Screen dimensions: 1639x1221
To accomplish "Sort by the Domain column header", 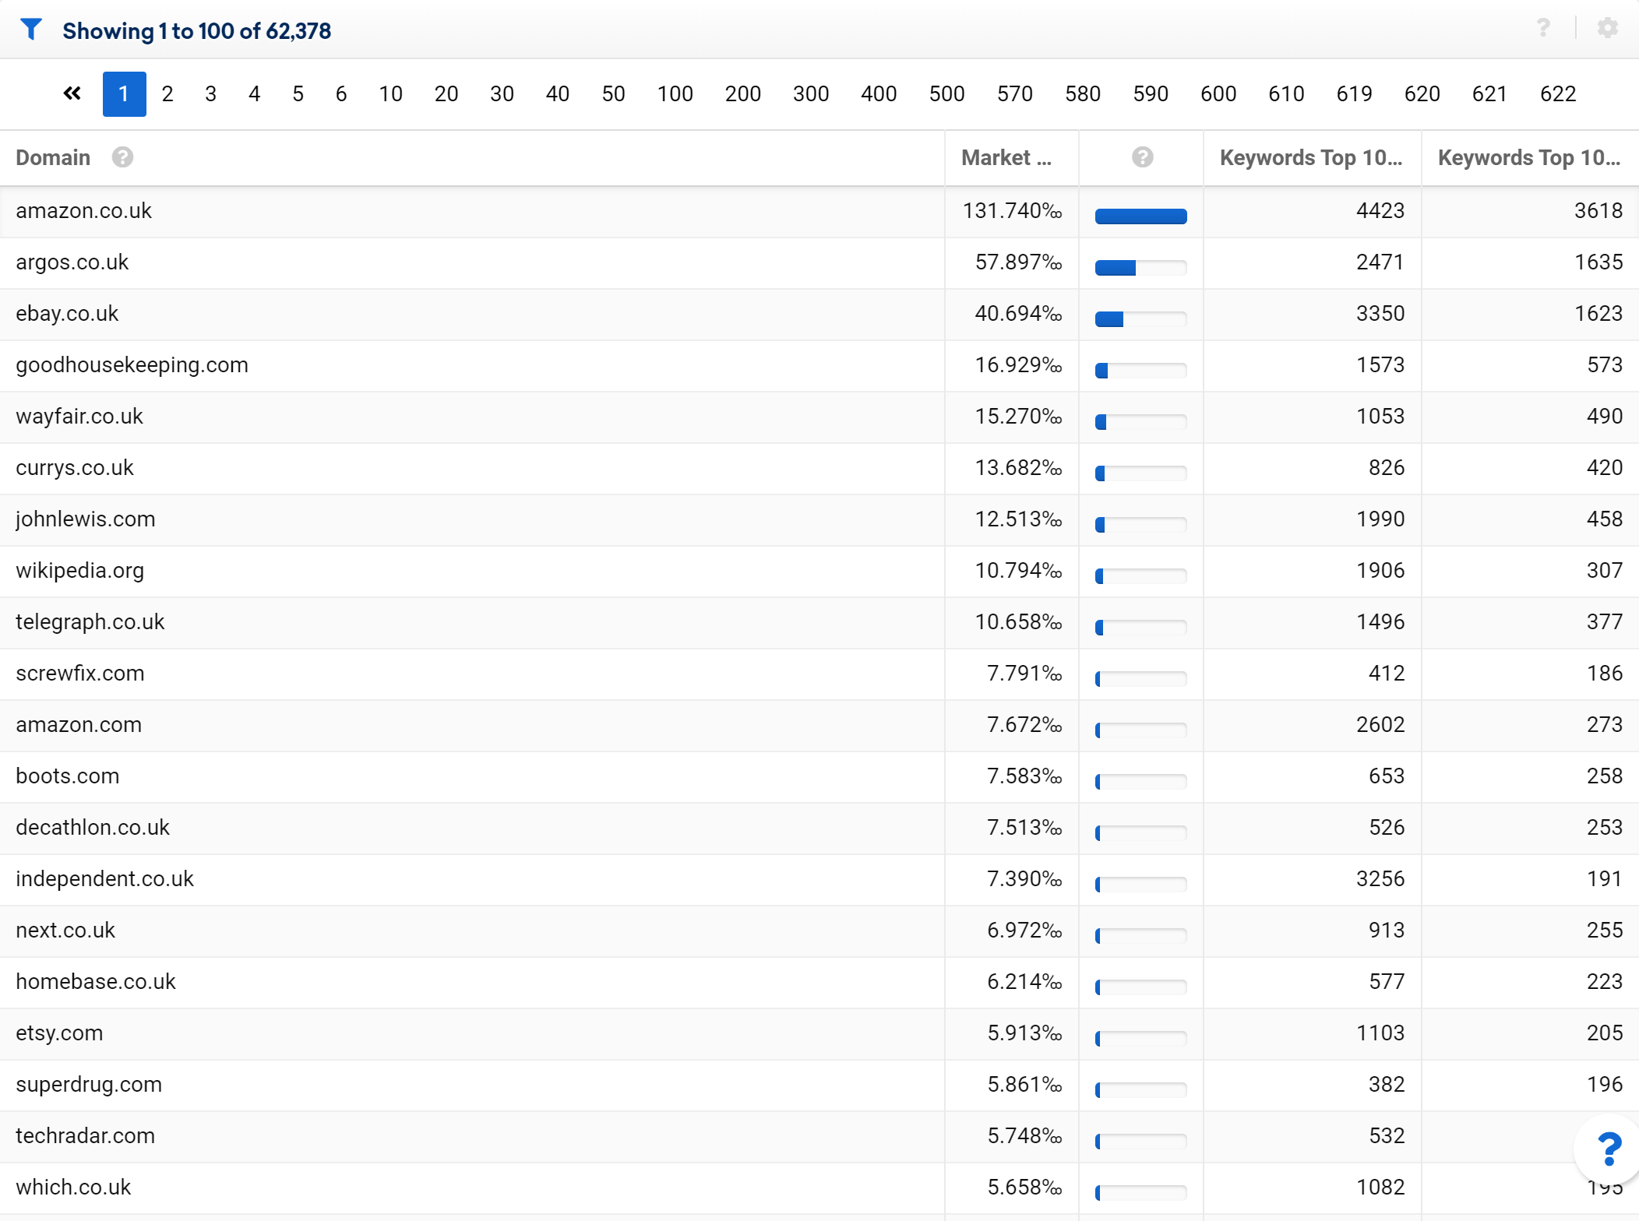I will (x=53, y=158).
